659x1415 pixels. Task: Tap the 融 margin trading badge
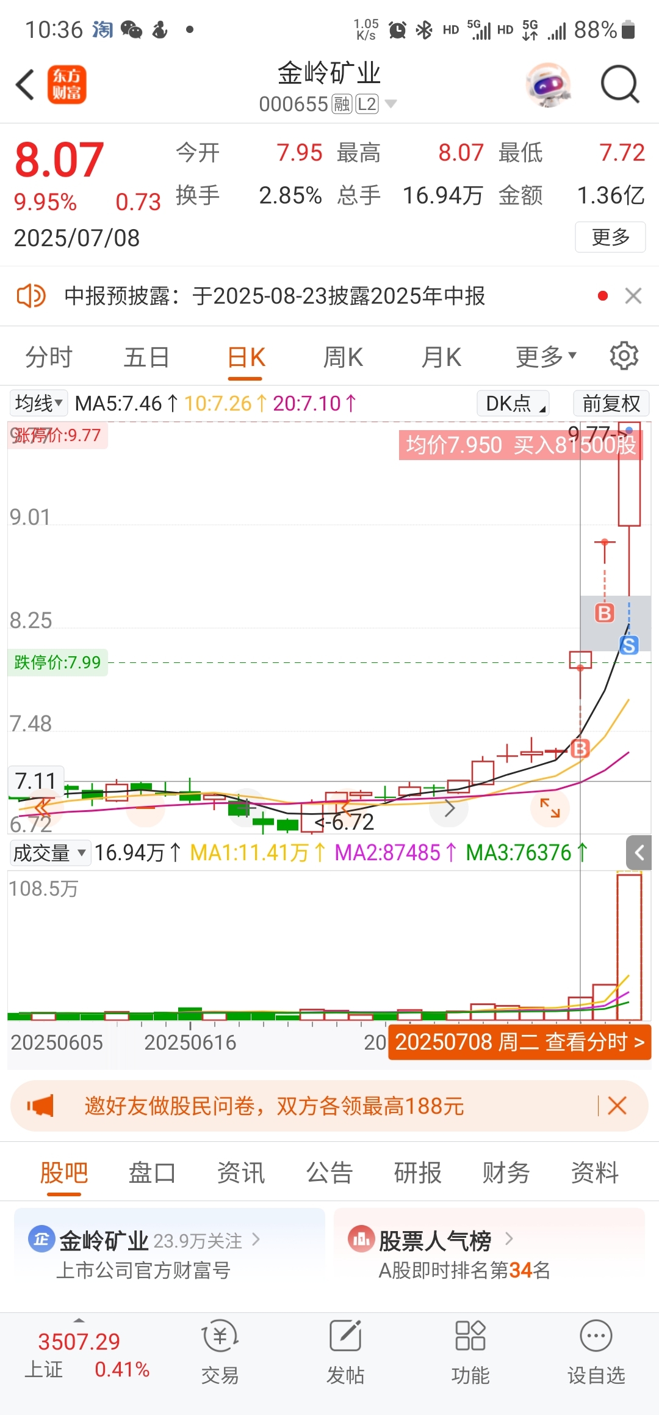point(342,104)
